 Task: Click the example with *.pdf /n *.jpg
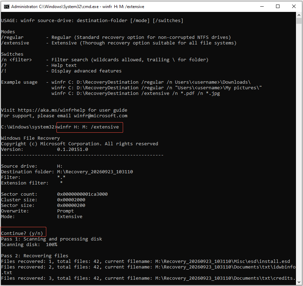(x=136, y=93)
